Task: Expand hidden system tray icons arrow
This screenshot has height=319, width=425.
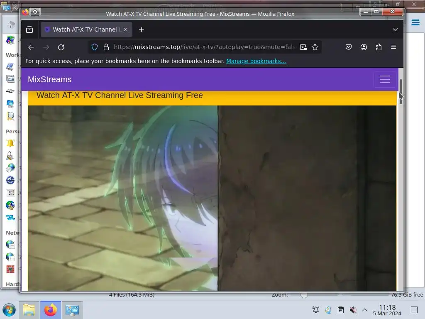Action: pos(365,310)
